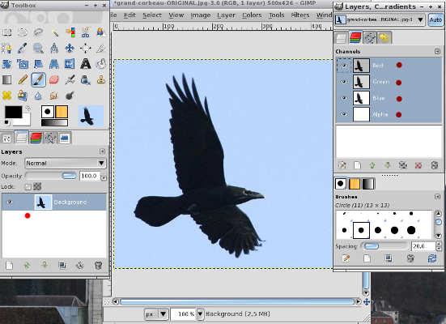
Task: Toggle visibility of the Alpha channel
Action: [x=344, y=114]
